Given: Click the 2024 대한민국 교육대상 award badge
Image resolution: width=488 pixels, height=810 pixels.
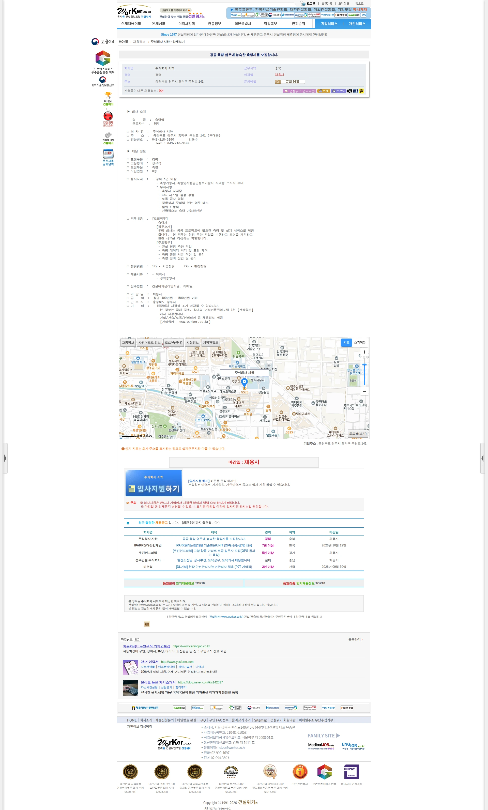Looking at the screenshot, I should pos(130,772).
